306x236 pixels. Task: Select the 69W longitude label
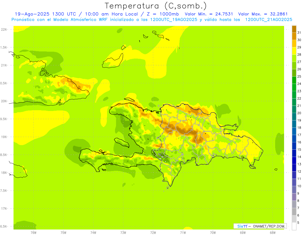243,233
